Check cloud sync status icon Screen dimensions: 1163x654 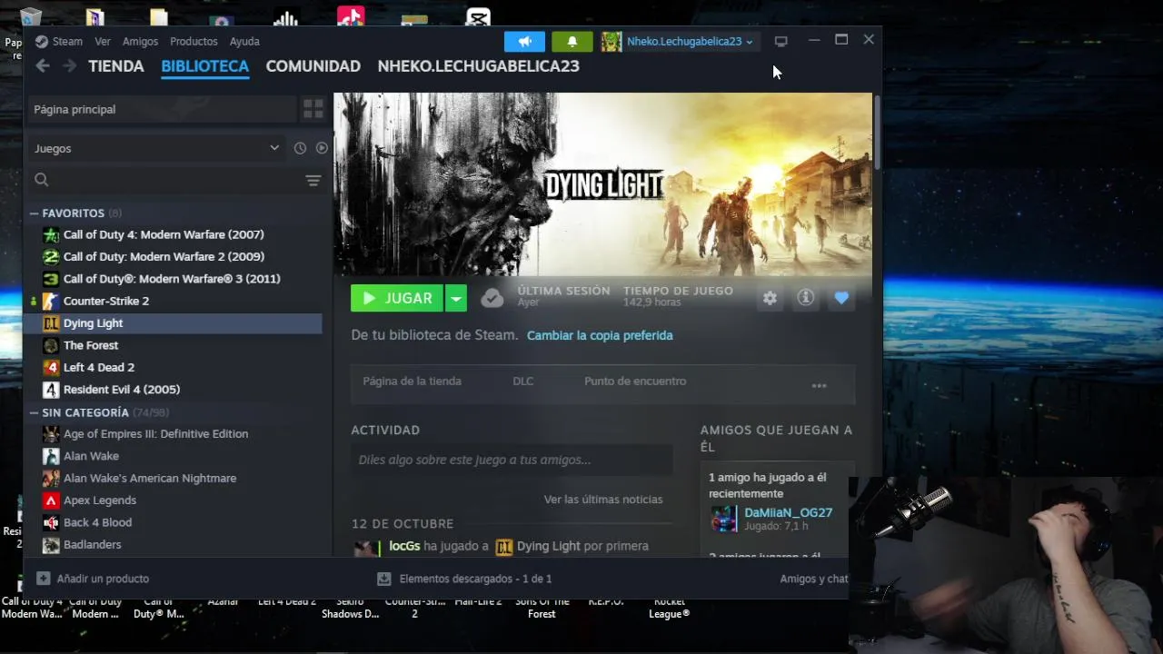[492, 298]
